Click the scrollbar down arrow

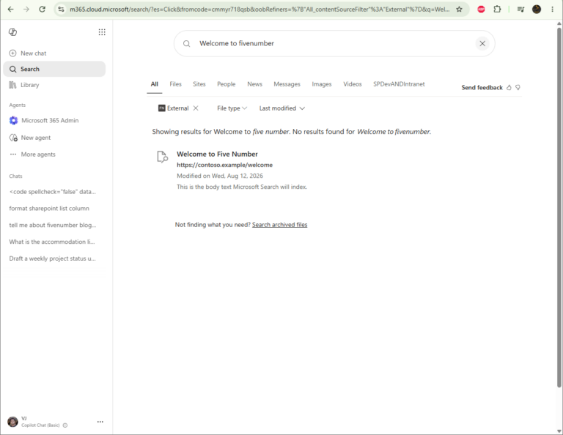pyautogui.click(x=559, y=431)
